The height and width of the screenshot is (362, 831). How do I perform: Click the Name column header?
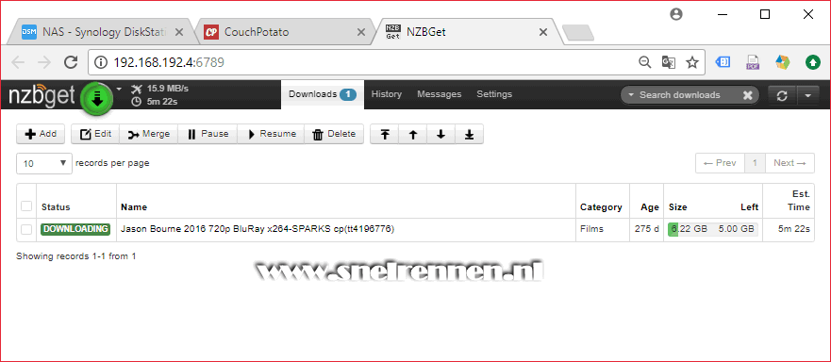tap(134, 207)
